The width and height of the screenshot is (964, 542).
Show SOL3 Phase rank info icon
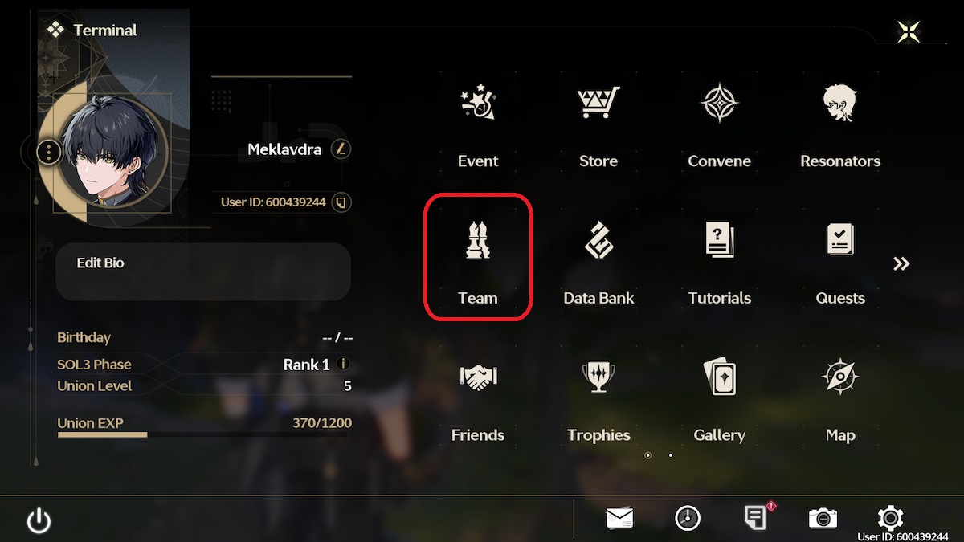pyautogui.click(x=343, y=364)
